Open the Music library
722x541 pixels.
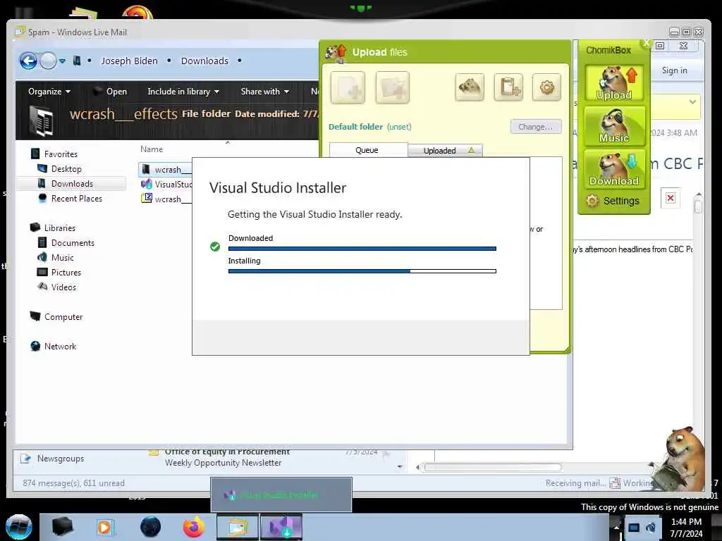click(56, 258)
